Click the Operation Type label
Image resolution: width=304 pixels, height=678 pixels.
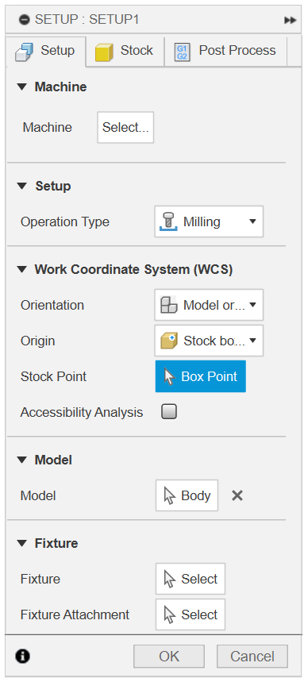[x=65, y=222]
